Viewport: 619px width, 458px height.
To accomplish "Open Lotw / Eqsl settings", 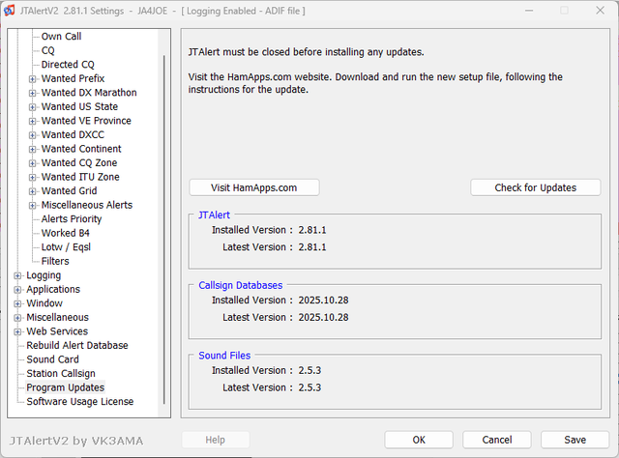I will (66, 247).
